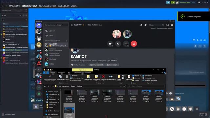Go back in Steam navigation
Screen dimensions: 210x118
tap(2, 6)
